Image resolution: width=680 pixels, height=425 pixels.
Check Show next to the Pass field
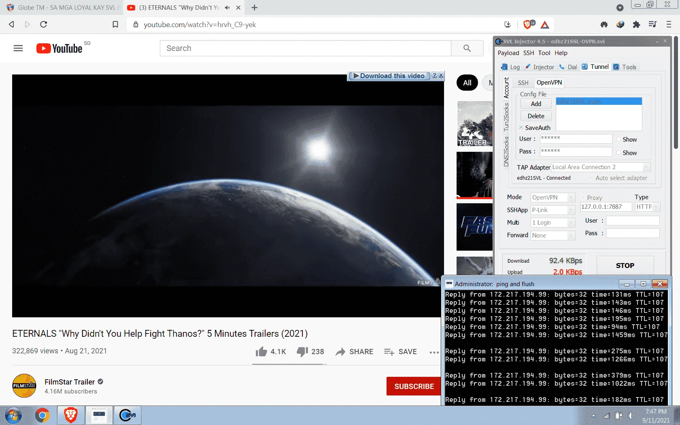(x=618, y=153)
